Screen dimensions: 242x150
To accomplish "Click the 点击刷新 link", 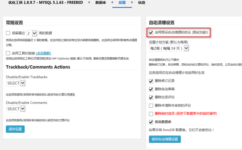I will coord(43,53).
